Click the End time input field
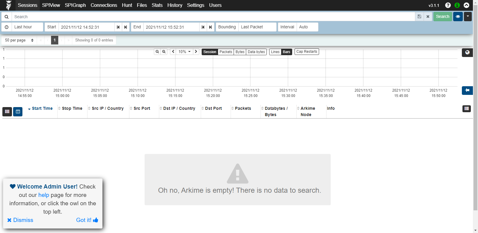478x233 pixels. [171, 27]
